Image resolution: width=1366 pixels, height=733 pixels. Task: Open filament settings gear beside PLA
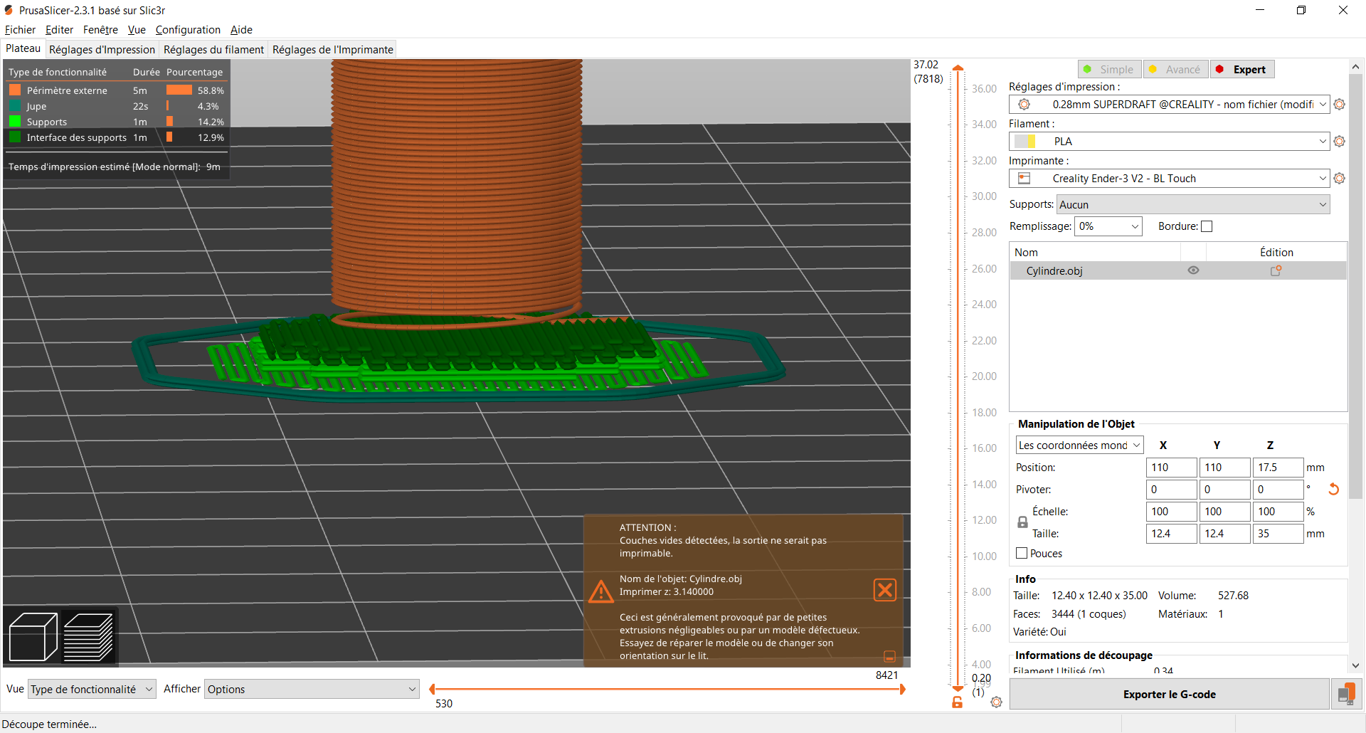click(x=1340, y=142)
